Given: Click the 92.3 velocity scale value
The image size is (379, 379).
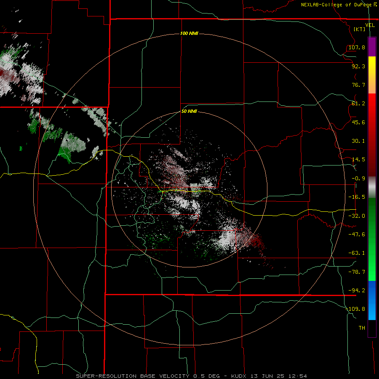Looking at the screenshot, I should [358, 66].
